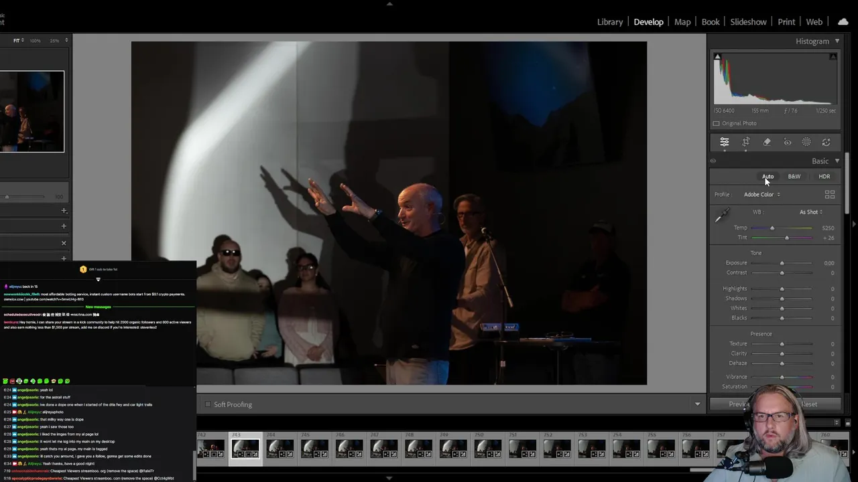Click the Navigator preview image
This screenshot has width=858, height=482.
tap(32, 111)
